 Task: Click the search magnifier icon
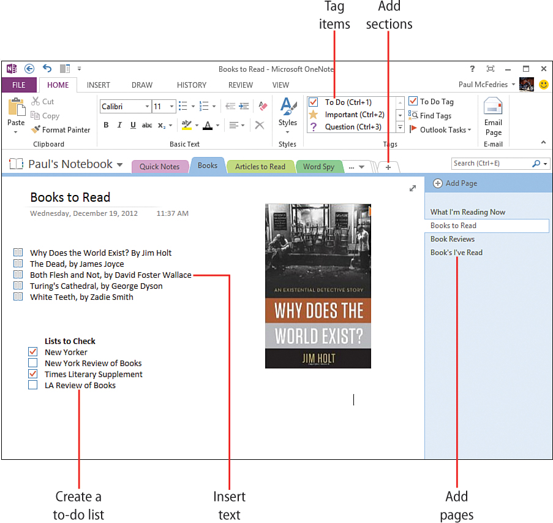click(x=536, y=164)
